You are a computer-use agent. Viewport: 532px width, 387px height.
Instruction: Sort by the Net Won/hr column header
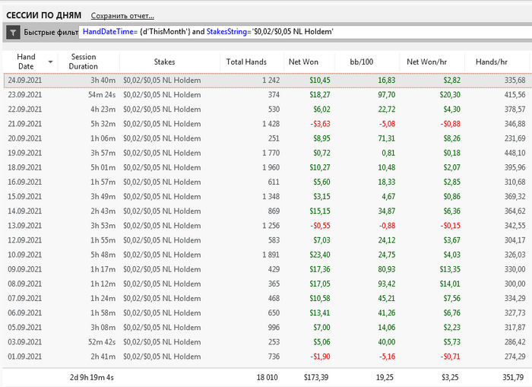click(x=429, y=62)
